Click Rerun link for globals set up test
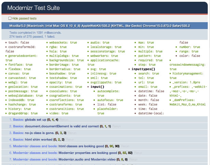This screenshot has height=165, width=210. 64,120
